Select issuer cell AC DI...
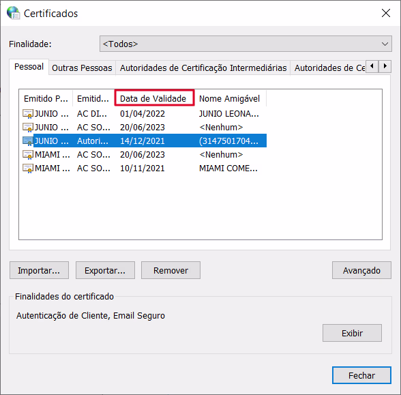Screen dimensions: 401x395 click(x=92, y=113)
